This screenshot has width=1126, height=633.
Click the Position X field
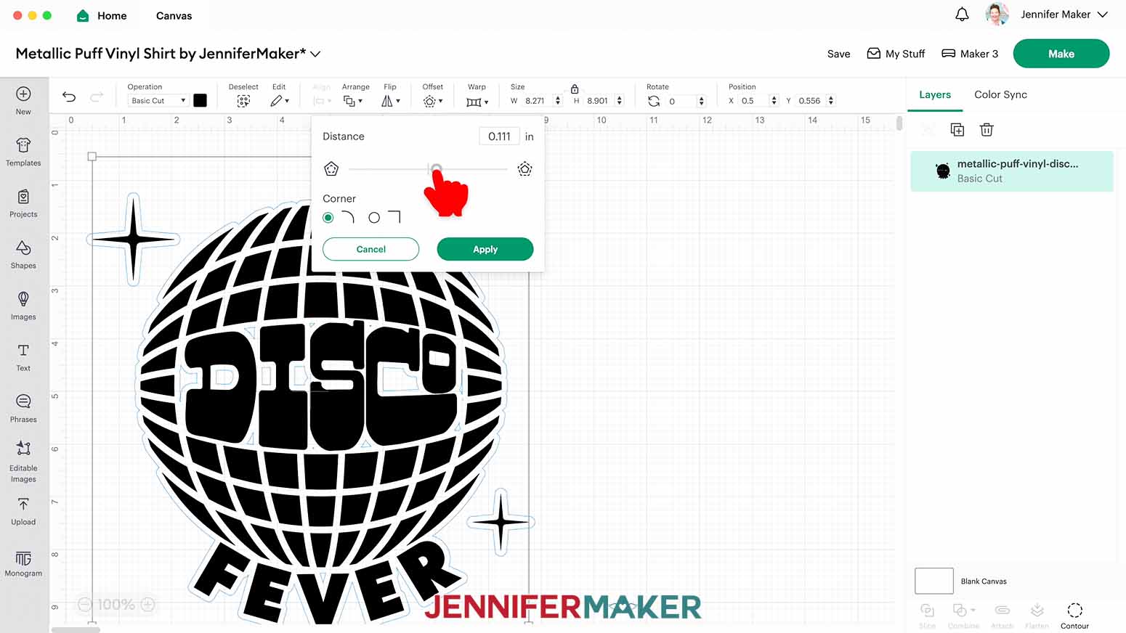pos(753,101)
